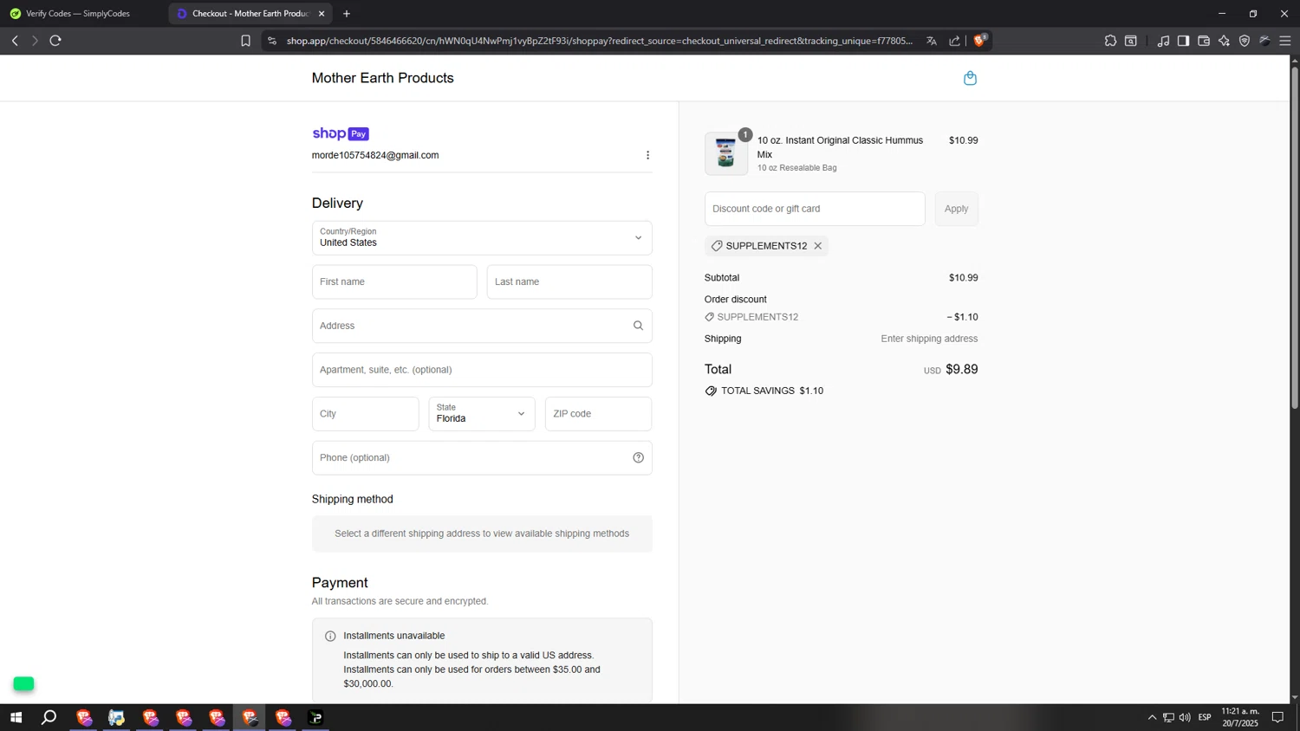The height and width of the screenshot is (731, 1300).
Task: Click the taskbar clock showing 11:21 a. m.
Action: (1240, 717)
